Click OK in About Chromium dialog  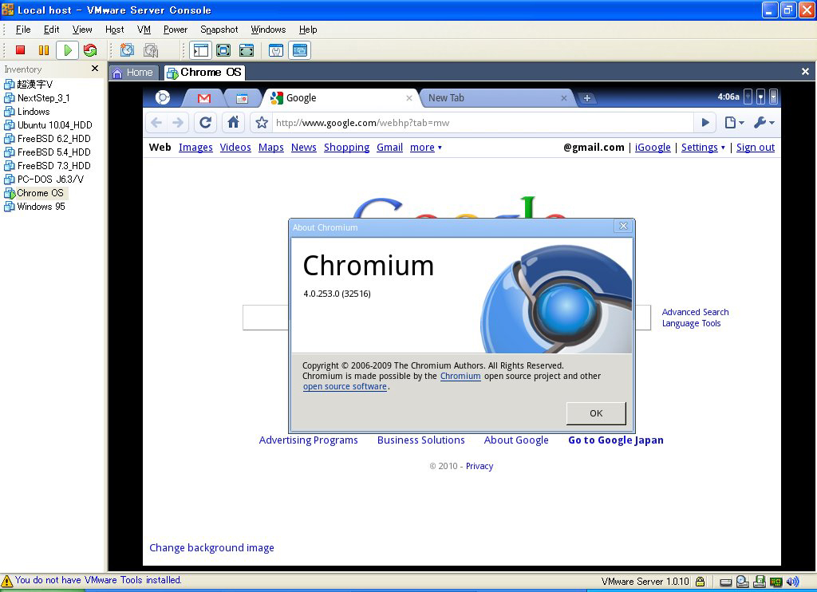coord(596,413)
